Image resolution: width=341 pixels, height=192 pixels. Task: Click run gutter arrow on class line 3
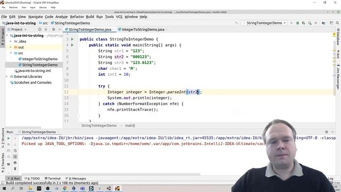pos(72,39)
